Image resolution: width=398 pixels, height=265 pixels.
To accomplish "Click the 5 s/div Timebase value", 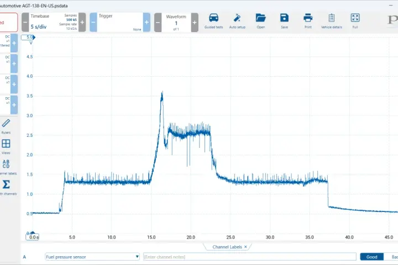I will 39,26.
